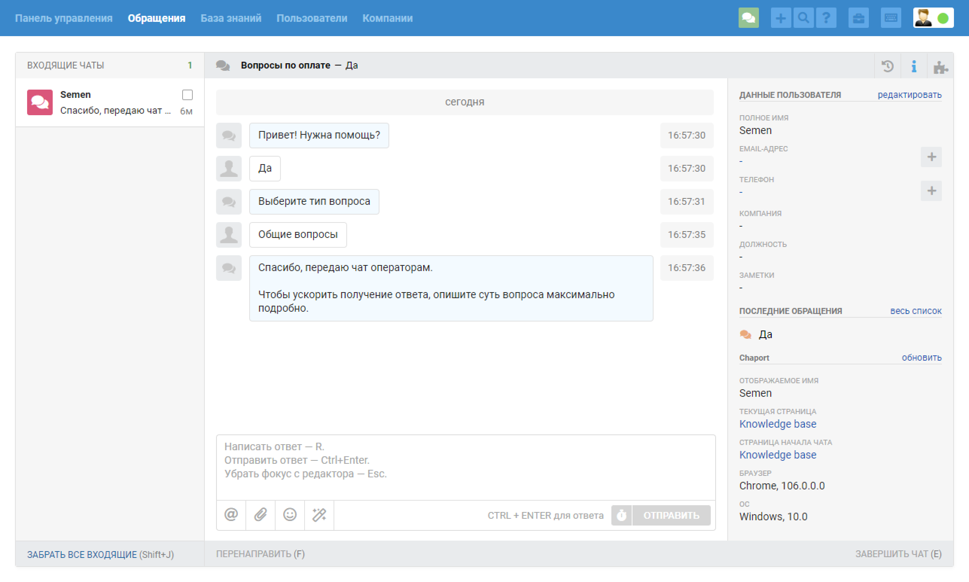Open search with the magnifier icon

803,18
